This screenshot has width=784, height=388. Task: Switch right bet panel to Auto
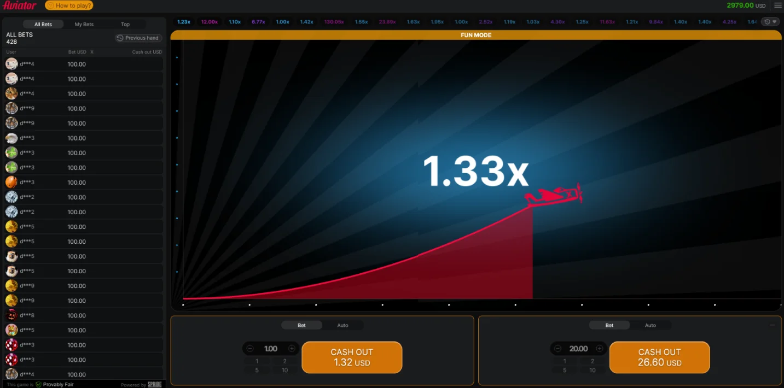(650, 325)
